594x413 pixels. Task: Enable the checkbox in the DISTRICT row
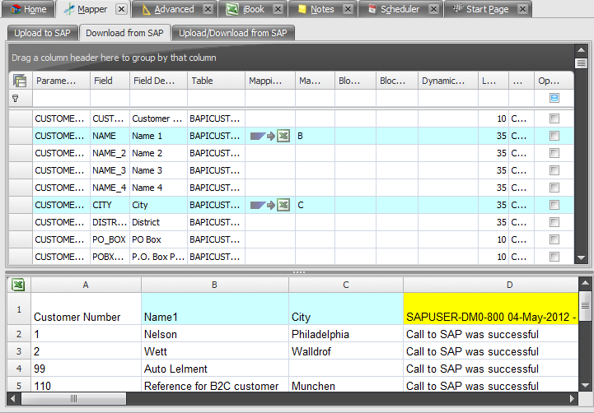554,222
